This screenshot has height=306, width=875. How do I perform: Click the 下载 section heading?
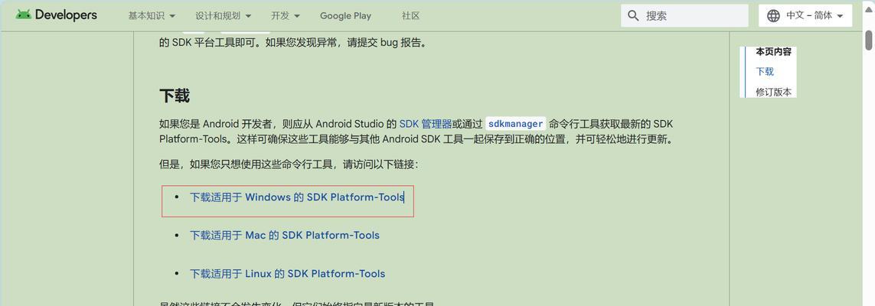point(175,96)
